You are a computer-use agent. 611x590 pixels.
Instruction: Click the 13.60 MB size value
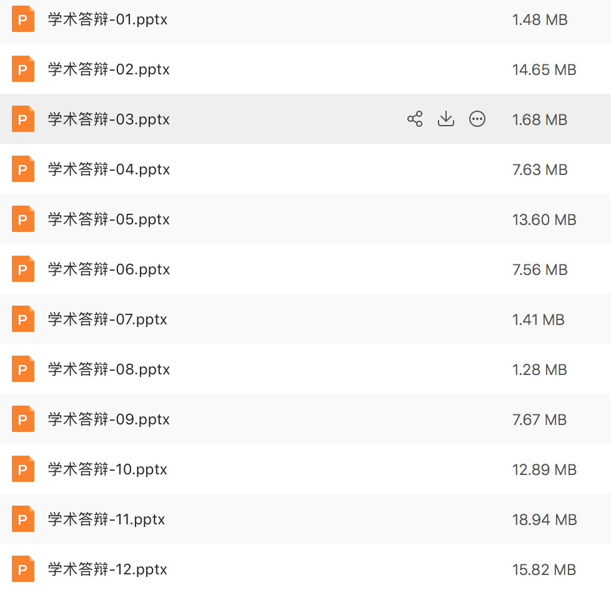tap(544, 219)
